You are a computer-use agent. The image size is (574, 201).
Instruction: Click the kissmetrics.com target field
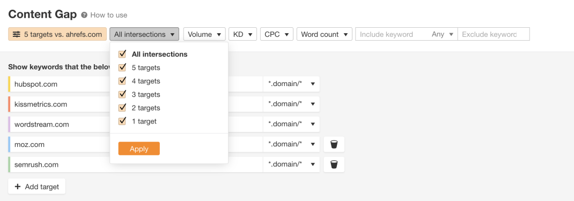click(136, 104)
